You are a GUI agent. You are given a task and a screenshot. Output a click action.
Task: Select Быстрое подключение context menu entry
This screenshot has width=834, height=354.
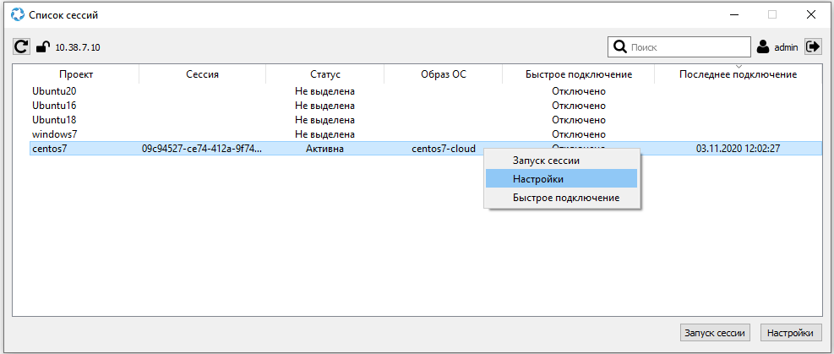[x=565, y=198]
